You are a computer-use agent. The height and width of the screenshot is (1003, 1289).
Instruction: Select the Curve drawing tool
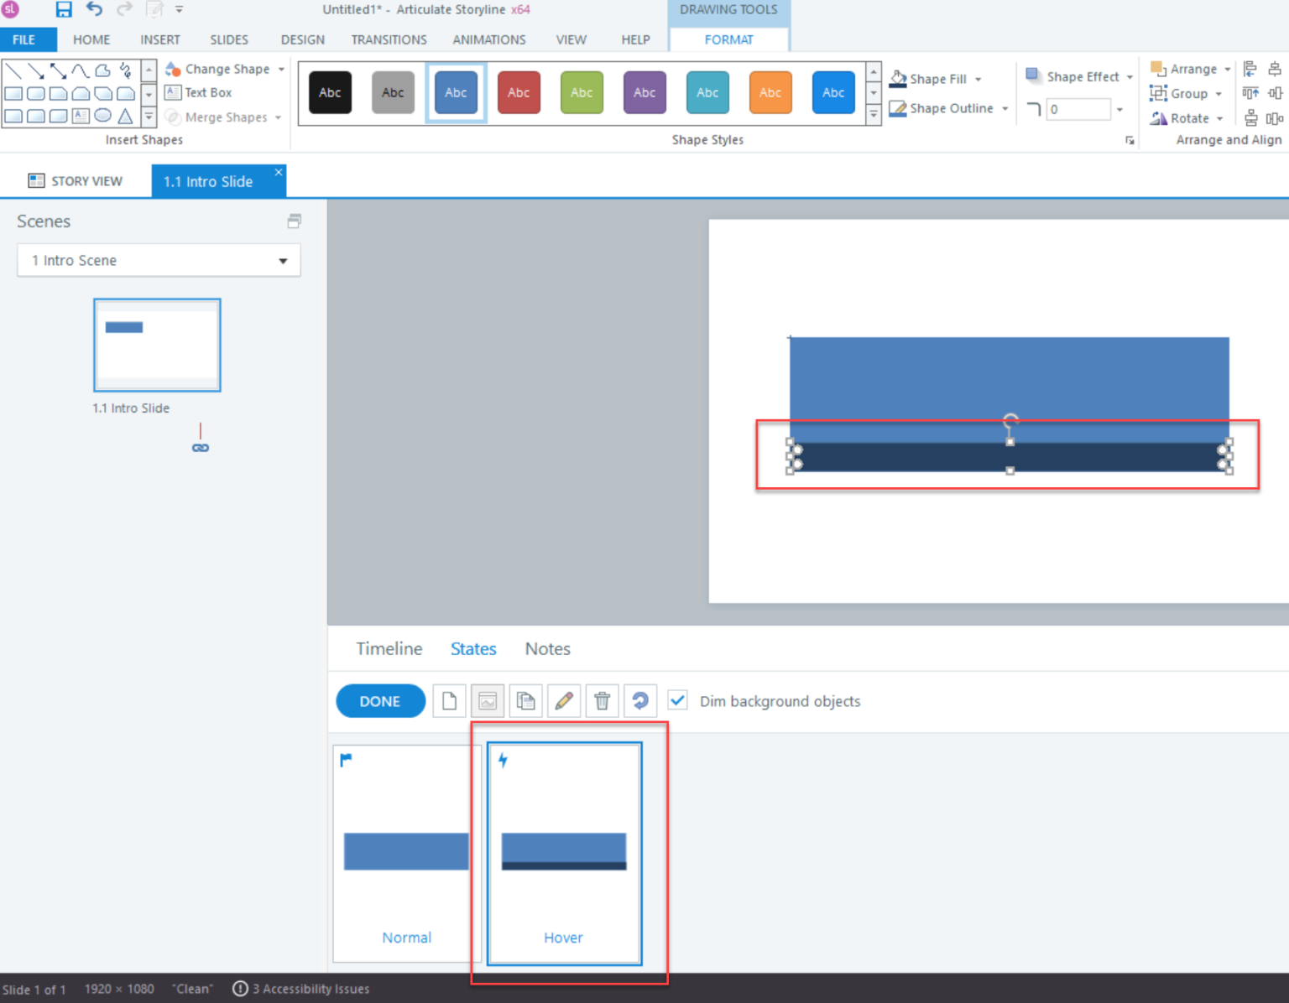point(81,70)
